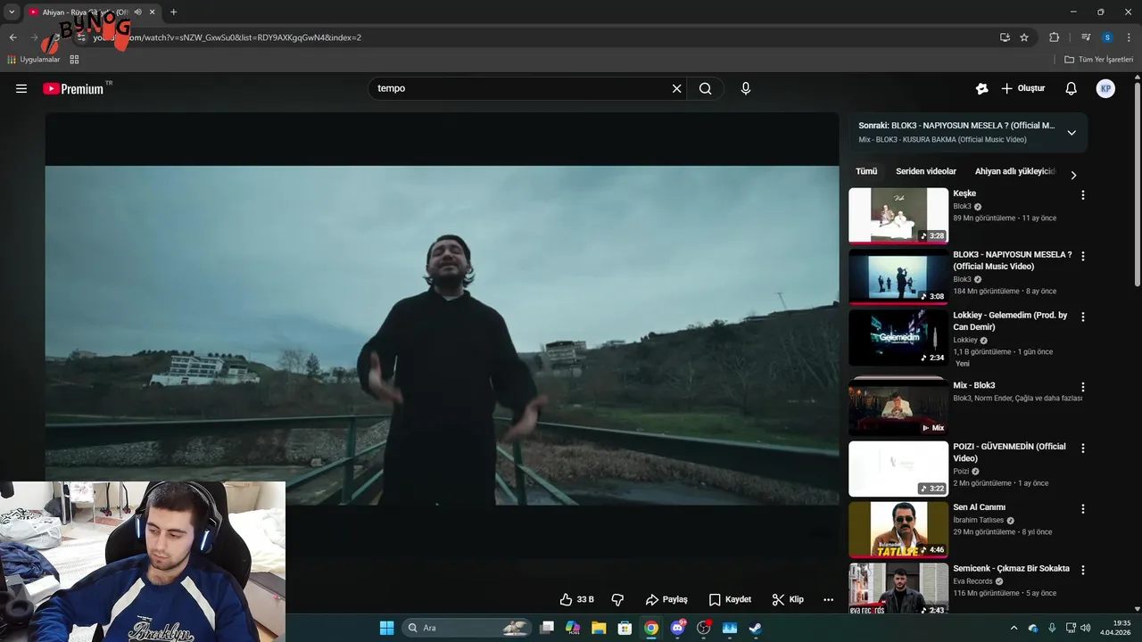Click Klip clip button
Image resolution: width=1142 pixels, height=642 pixels.
tap(788, 599)
